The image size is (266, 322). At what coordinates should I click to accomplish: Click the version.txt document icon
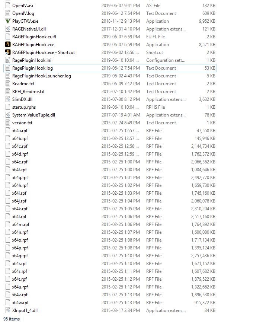pyautogui.click(x=7, y=122)
